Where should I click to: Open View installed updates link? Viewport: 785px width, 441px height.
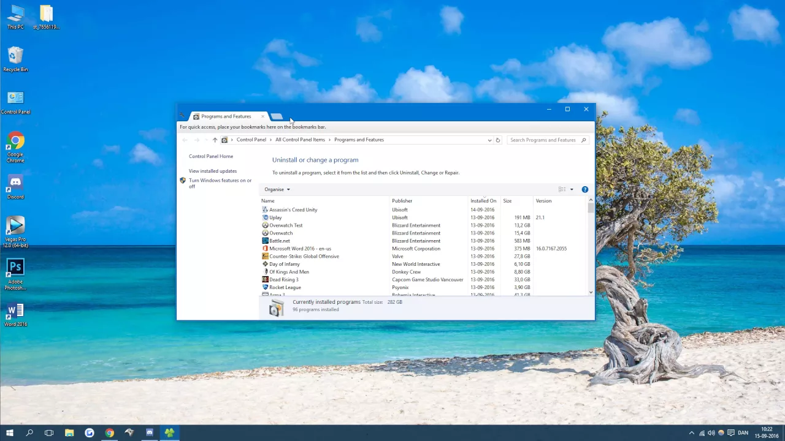point(213,171)
